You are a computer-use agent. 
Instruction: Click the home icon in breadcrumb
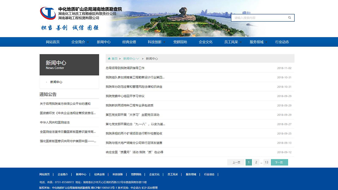(109, 59)
